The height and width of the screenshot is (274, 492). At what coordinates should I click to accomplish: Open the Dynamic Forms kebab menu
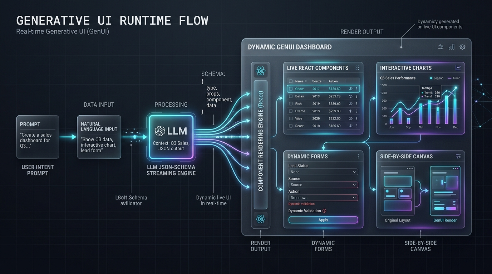[x=358, y=156]
